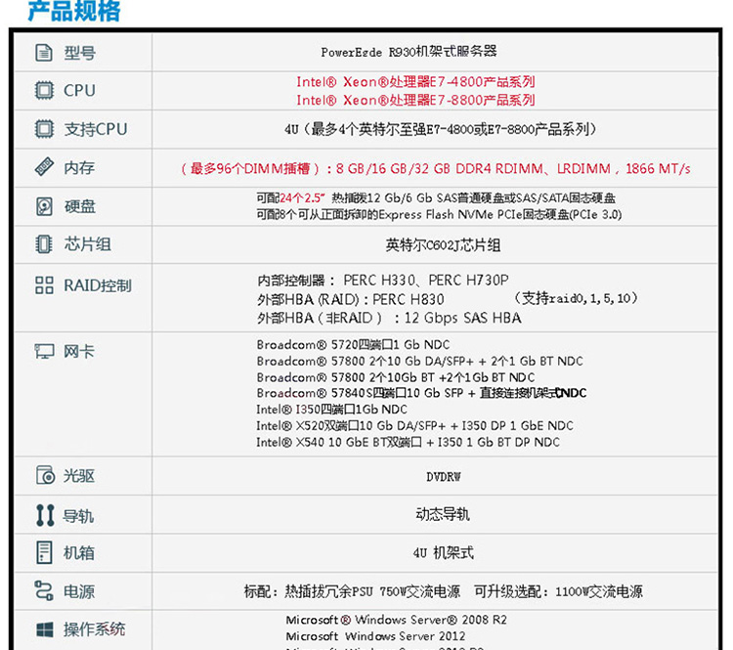Click the Windows logo icon beside 操作系统

pyautogui.click(x=45, y=628)
